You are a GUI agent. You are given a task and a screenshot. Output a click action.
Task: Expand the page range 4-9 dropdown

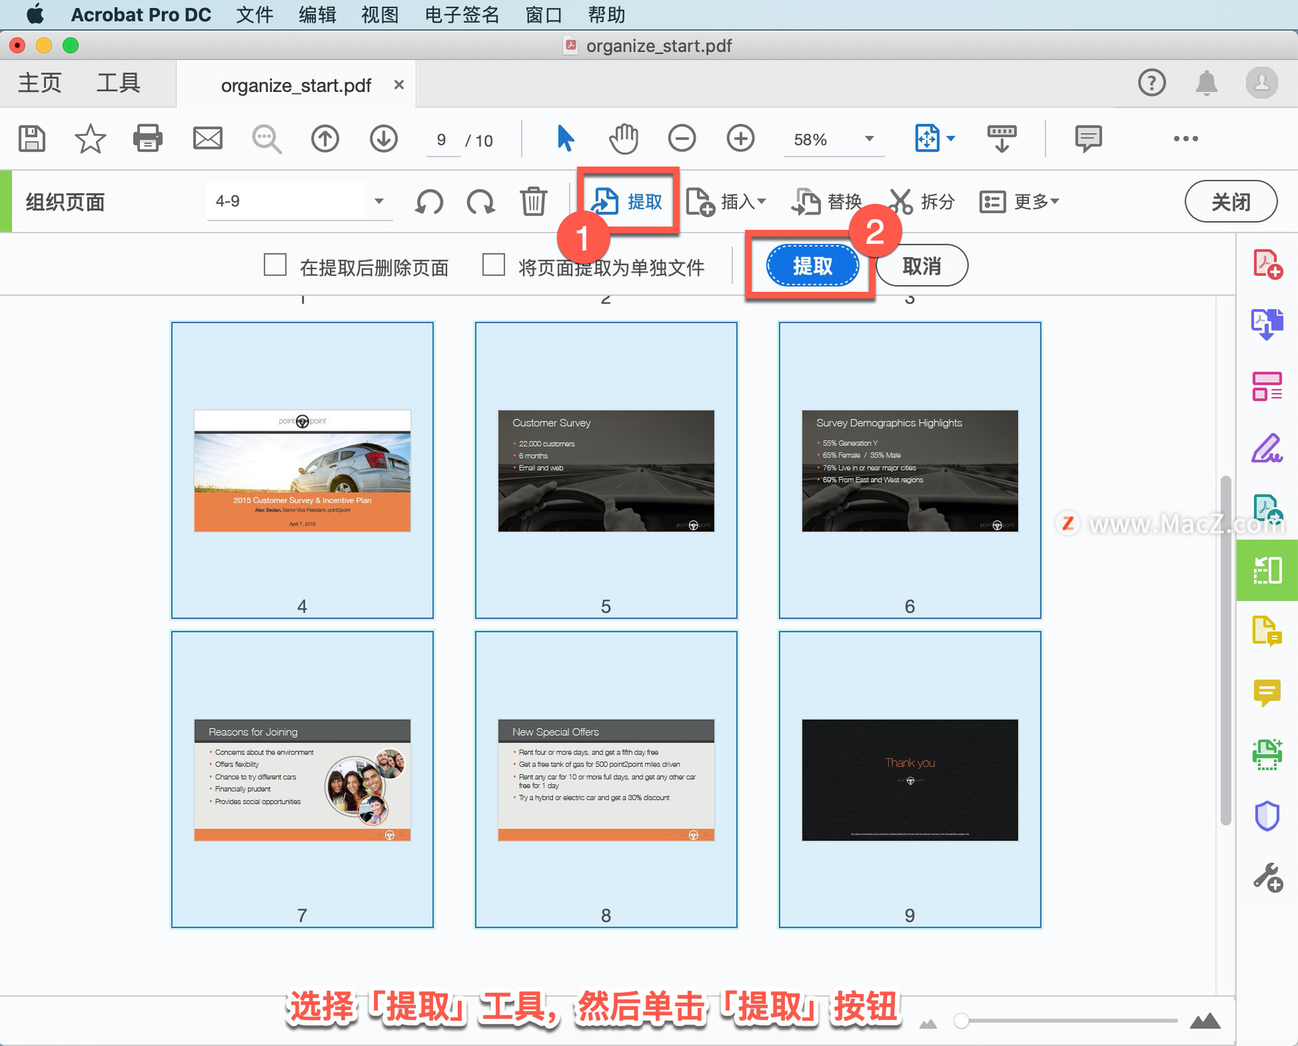click(379, 201)
